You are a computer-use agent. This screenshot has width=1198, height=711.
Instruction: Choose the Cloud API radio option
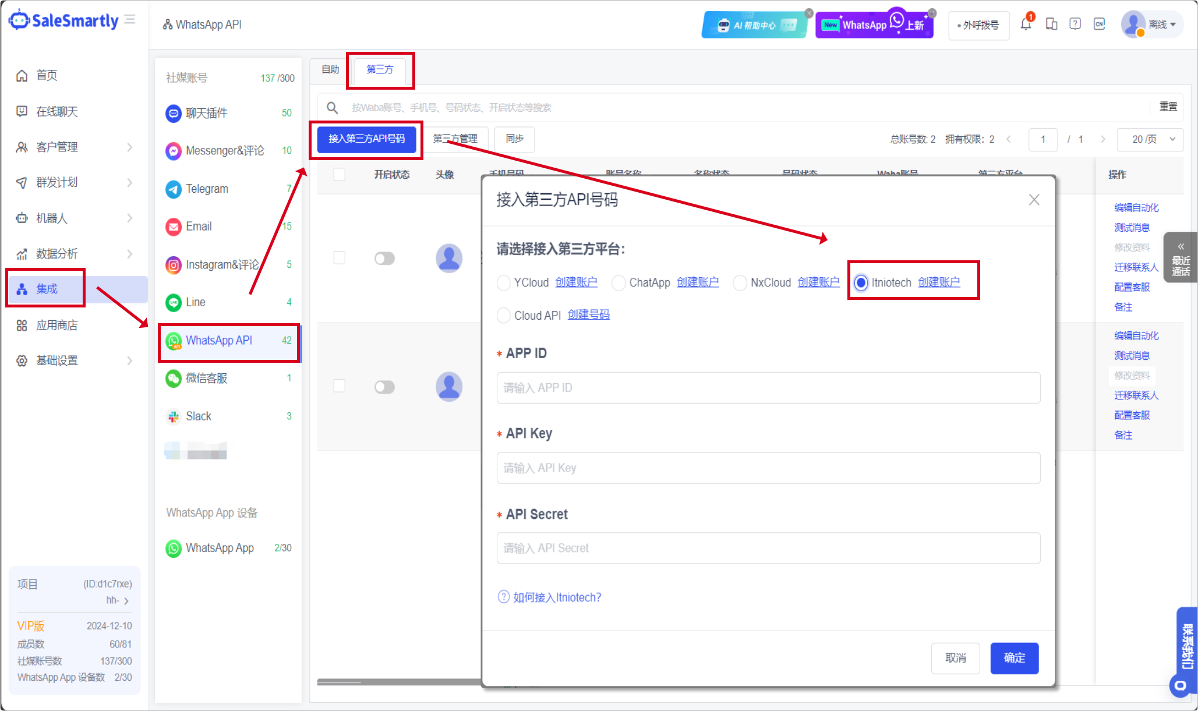(x=504, y=316)
